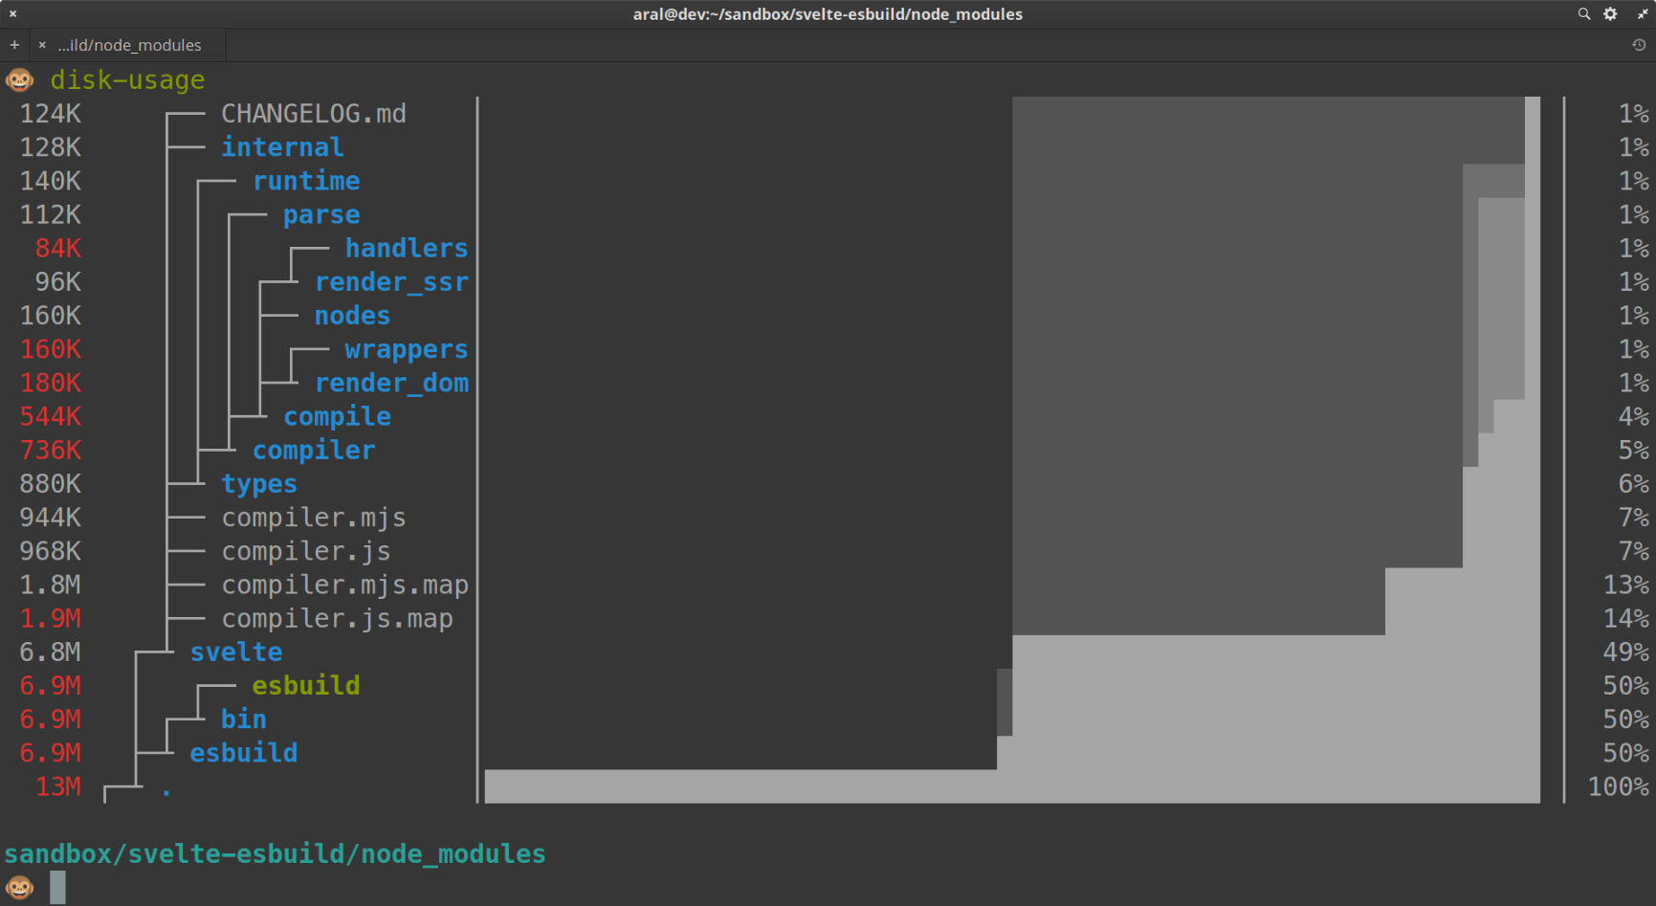Select the handlers directory entry
Viewport: 1656px width, 906px height.
pos(407,248)
